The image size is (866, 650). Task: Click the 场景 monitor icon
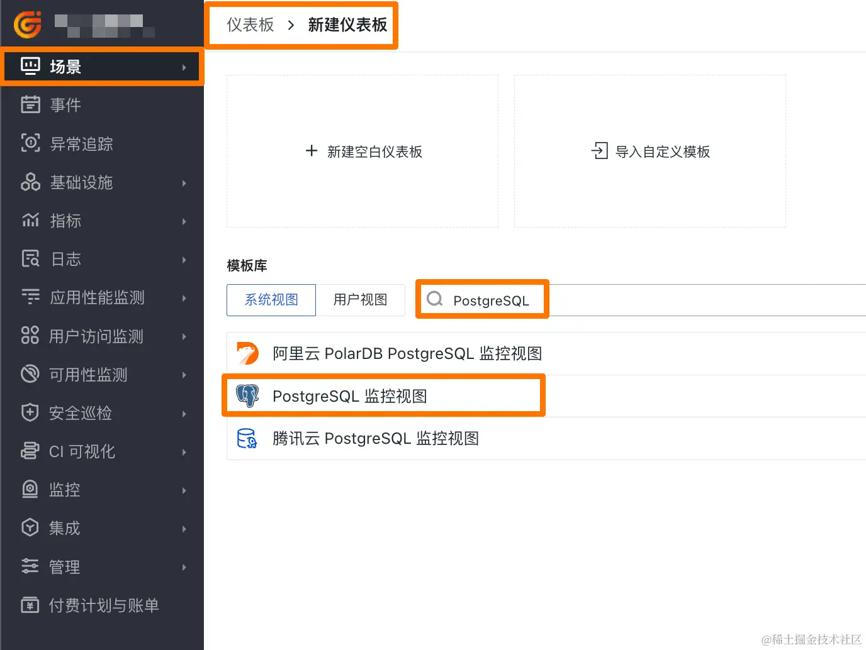(30, 66)
